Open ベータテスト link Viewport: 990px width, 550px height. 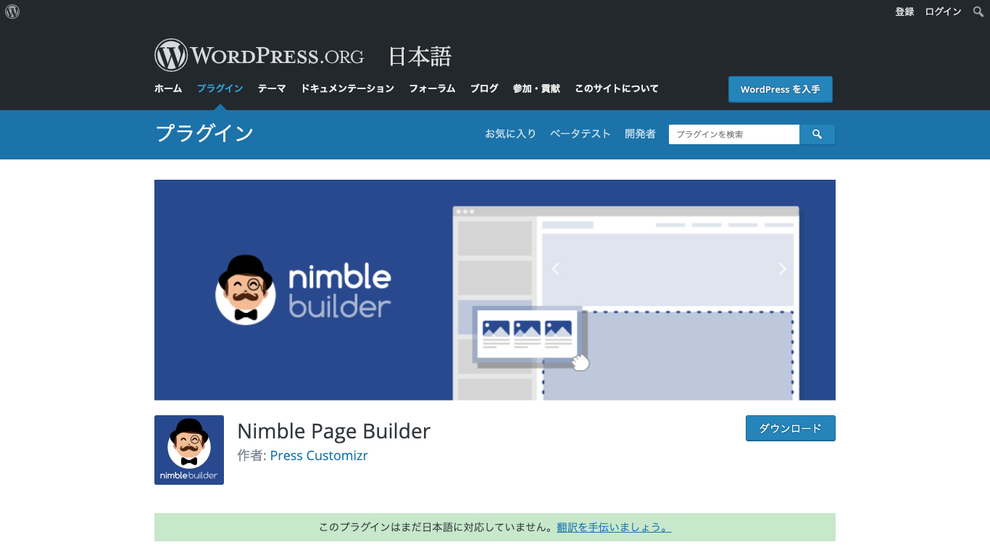click(581, 134)
